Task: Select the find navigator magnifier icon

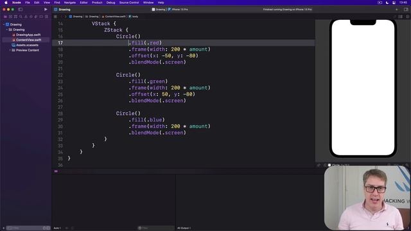Action: 21,17
